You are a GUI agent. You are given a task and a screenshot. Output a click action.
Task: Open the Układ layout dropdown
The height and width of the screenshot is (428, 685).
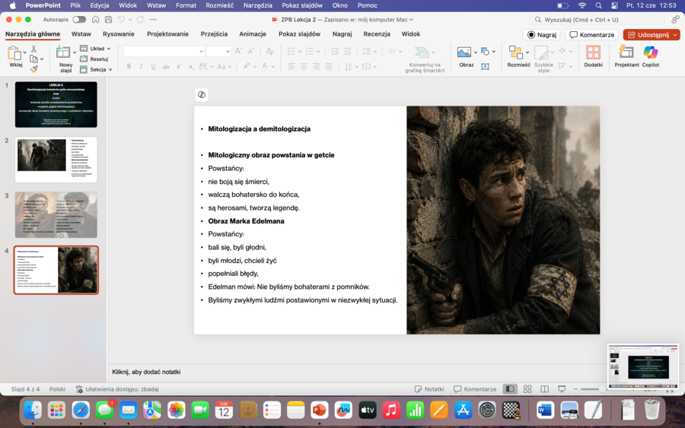point(95,49)
